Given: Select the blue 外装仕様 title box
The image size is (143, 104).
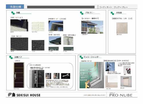Looking at the screenshot, I should (x=15, y=7).
